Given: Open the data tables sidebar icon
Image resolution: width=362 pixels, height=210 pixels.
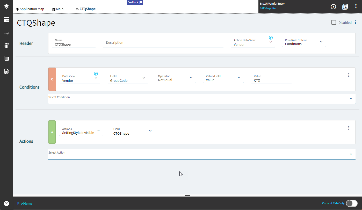Looking at the screenshot, I should click(x=6, y=58).
